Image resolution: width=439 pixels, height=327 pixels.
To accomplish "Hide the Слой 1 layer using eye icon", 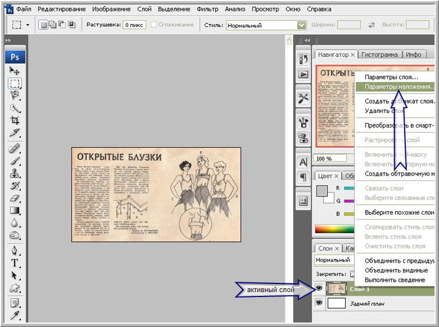I will tap(319, 289).
